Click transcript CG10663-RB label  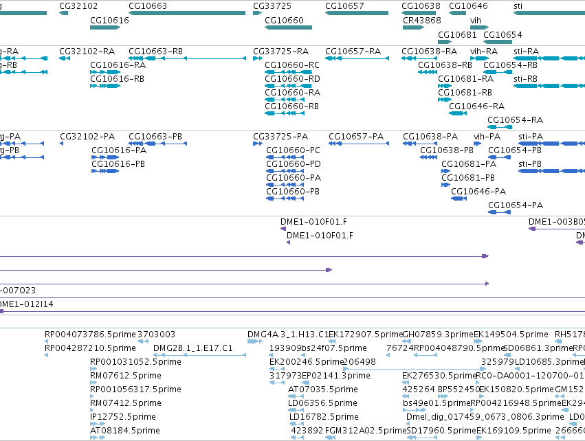(155, 51)
